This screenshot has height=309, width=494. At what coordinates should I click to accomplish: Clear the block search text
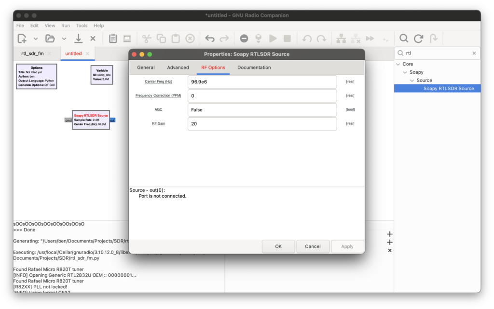[x=474, y=54]
